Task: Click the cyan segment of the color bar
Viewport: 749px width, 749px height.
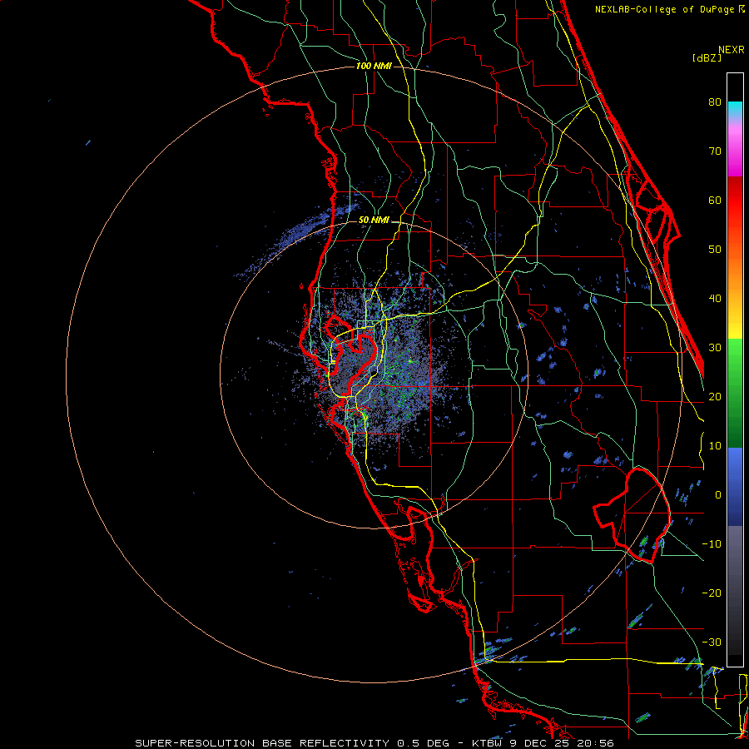Action: point(735,110)
